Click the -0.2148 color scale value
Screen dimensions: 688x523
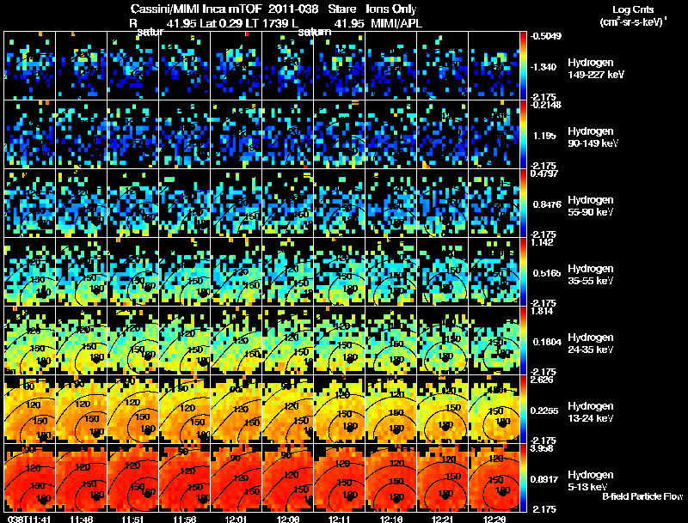[545, 105]
